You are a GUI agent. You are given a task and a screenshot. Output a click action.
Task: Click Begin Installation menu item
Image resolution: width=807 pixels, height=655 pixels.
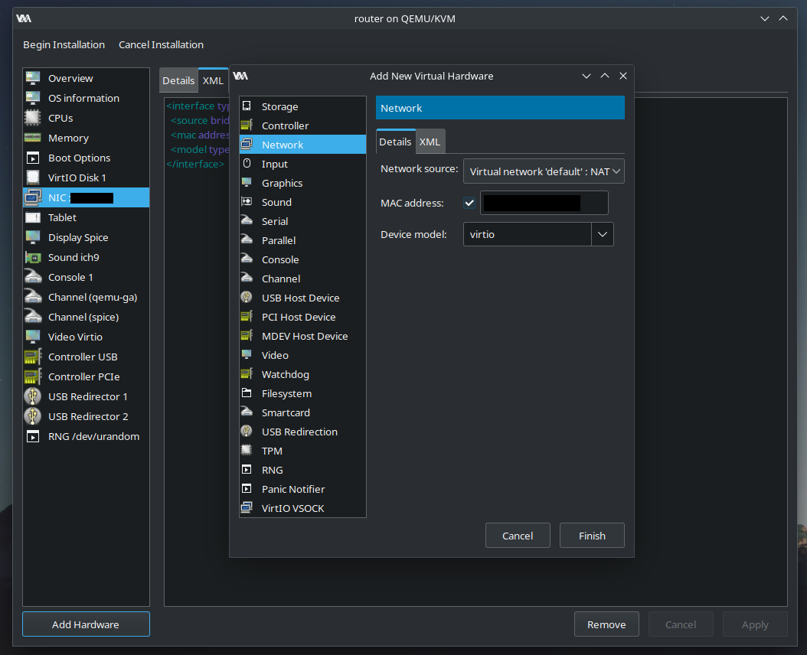click(64, 45)
